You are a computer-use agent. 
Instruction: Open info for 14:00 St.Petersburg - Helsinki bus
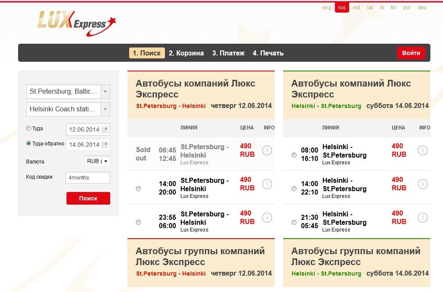[267, 184]
